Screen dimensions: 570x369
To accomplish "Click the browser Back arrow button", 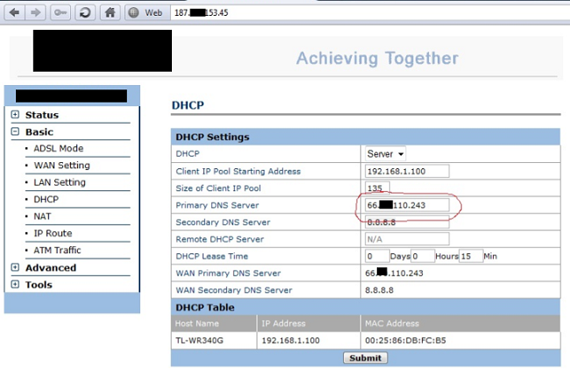I will tap(15, 13).
